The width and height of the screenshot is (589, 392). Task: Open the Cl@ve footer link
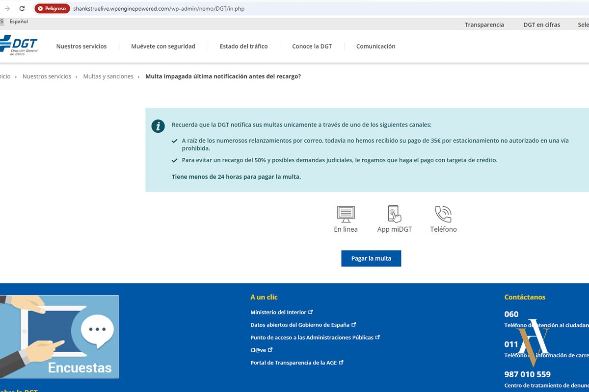tap(258, 350)
